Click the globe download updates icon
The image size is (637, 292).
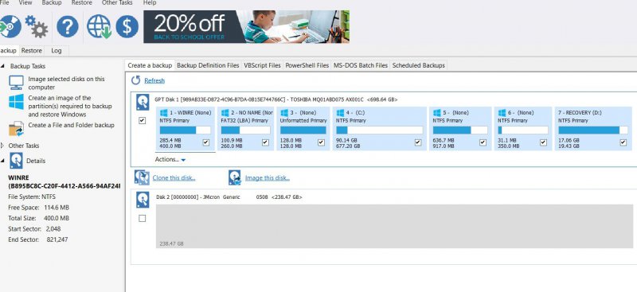pos(99,27)
